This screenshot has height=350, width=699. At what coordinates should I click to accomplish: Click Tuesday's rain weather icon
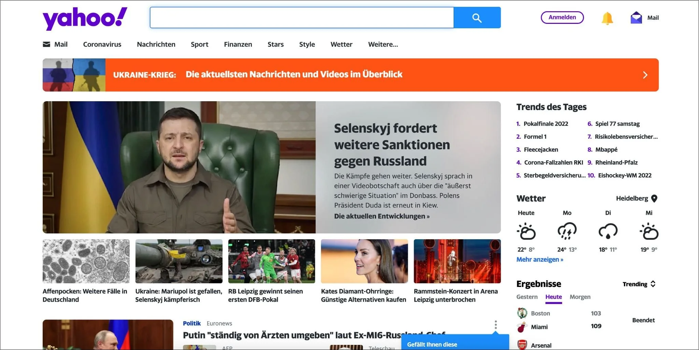coord(608,231)
